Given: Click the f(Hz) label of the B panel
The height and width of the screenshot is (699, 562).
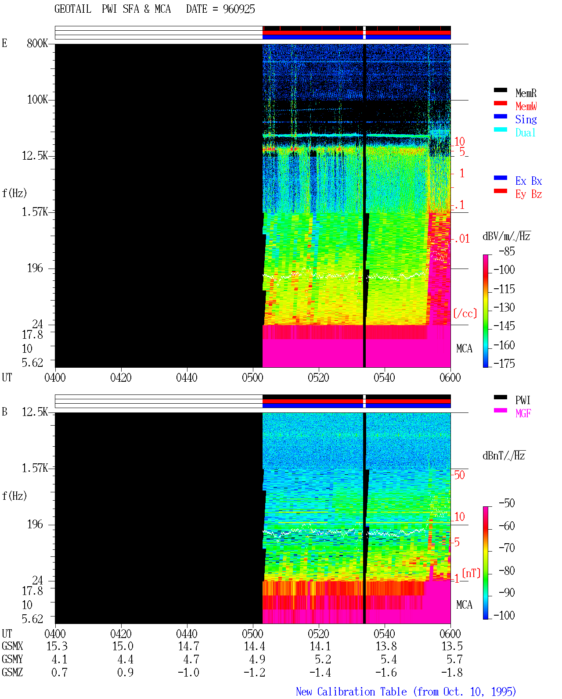Looking at the screenshot, I should pyautogui.click(x=14, y=496).
